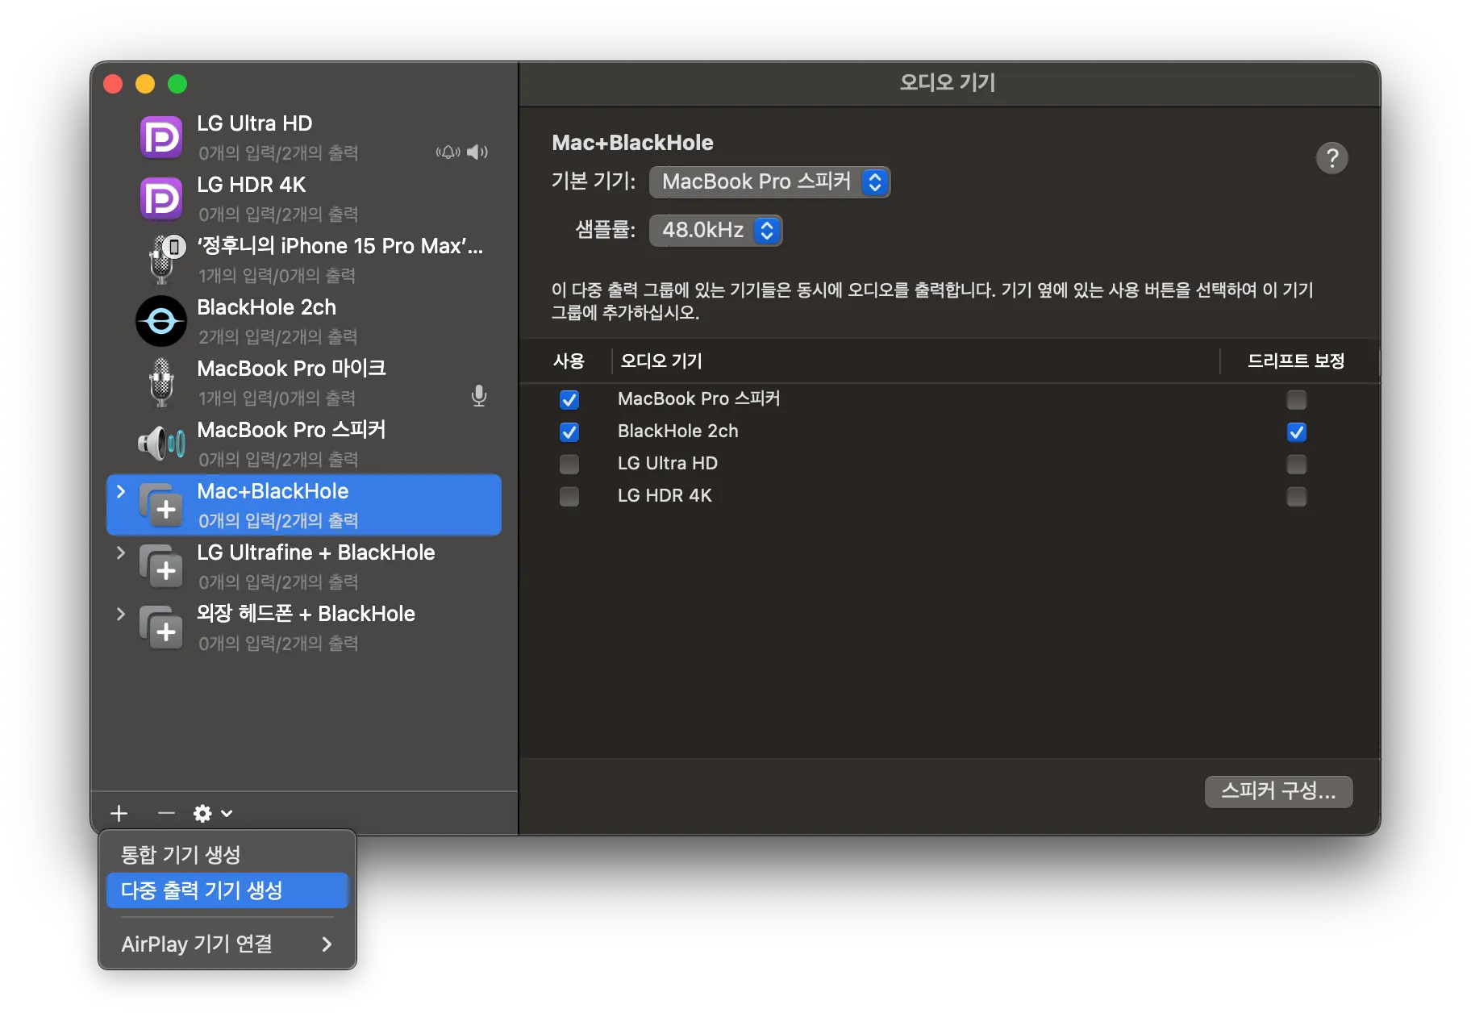Enable drift correction for LG Ultra HD

(1297, 464)
